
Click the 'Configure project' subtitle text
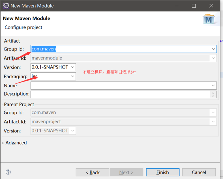[23, 27]
